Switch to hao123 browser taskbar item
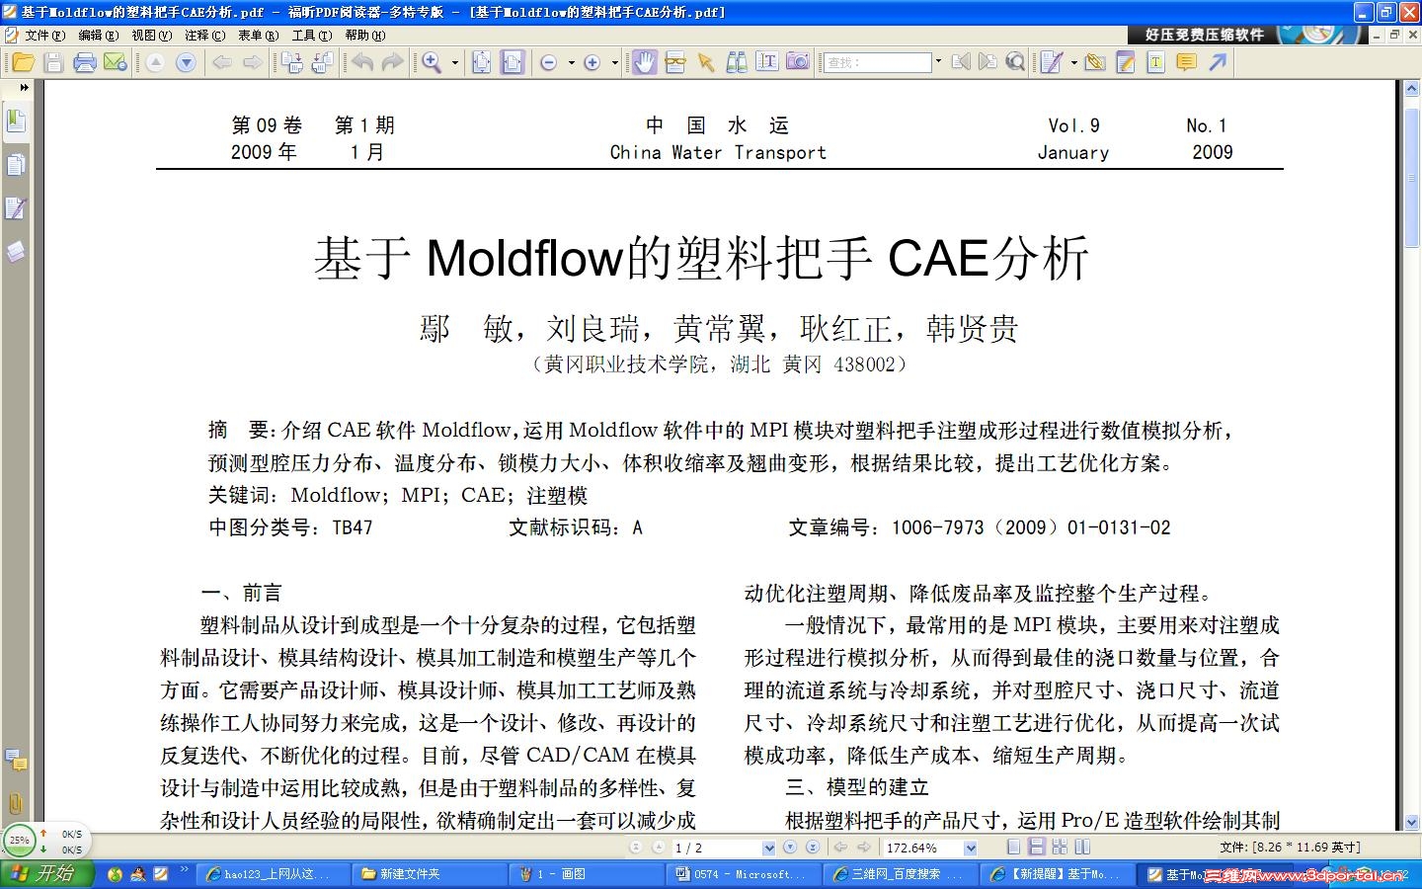The width and height of the screenshot is (1422, 889). tap(274, 874)
